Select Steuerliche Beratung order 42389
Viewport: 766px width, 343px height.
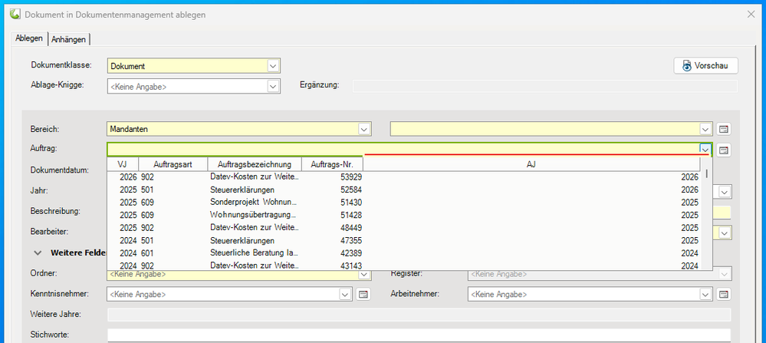click(404, 253)
